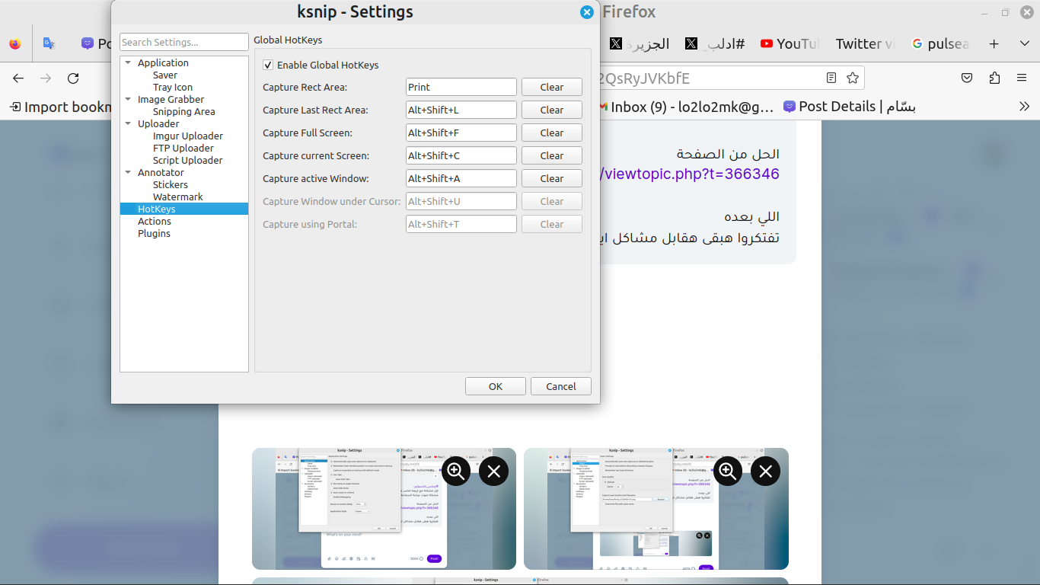Open Save to Pocket icon in Firefox toolbar

967,78
